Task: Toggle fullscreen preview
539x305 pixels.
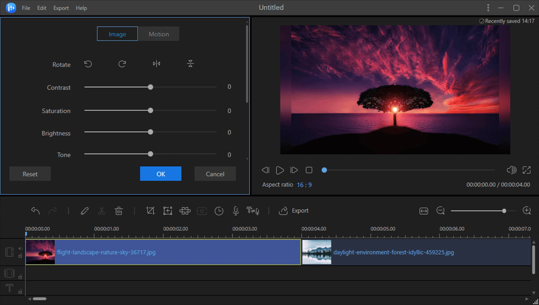Action: [x=527, y=170]
